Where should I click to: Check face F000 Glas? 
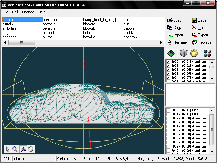(x=168, y=110)
